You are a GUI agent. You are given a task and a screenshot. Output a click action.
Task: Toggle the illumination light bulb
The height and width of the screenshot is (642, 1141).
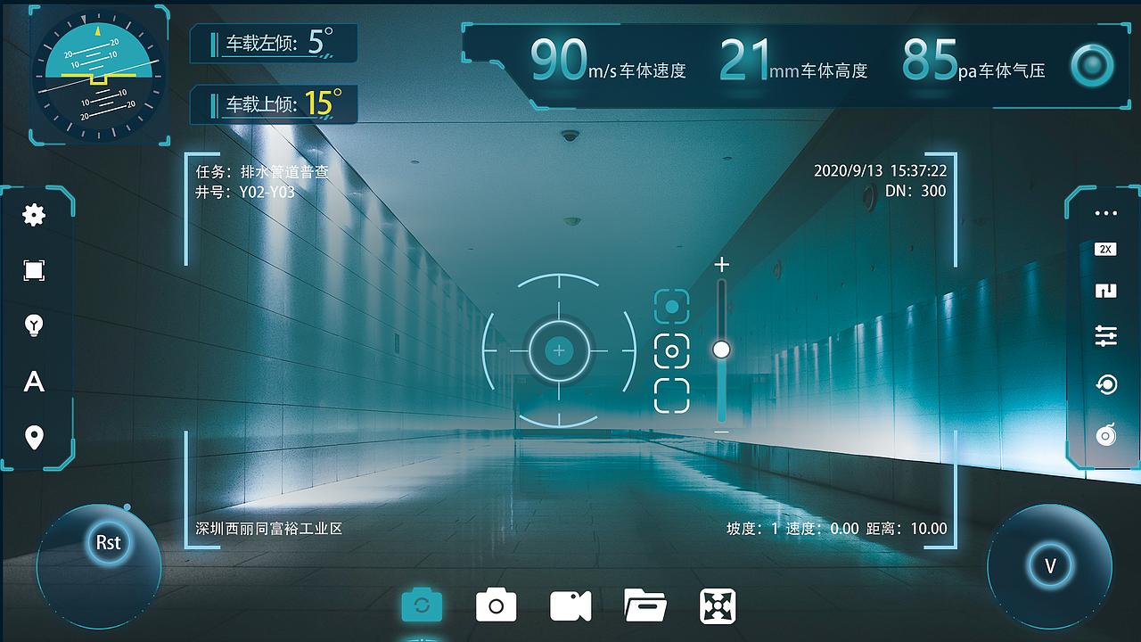[x=34, y=325]
